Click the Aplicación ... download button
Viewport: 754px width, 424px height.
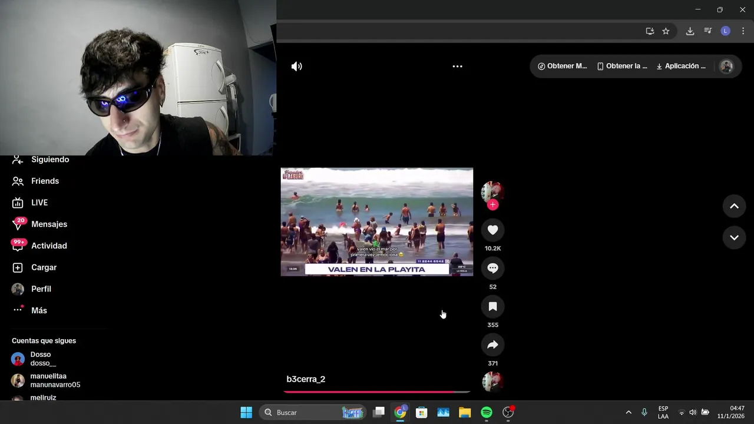[x=681, y=66]
